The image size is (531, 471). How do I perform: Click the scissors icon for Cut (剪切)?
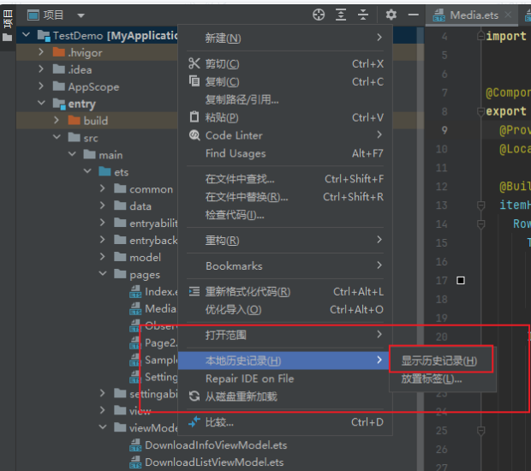point(194,63)
